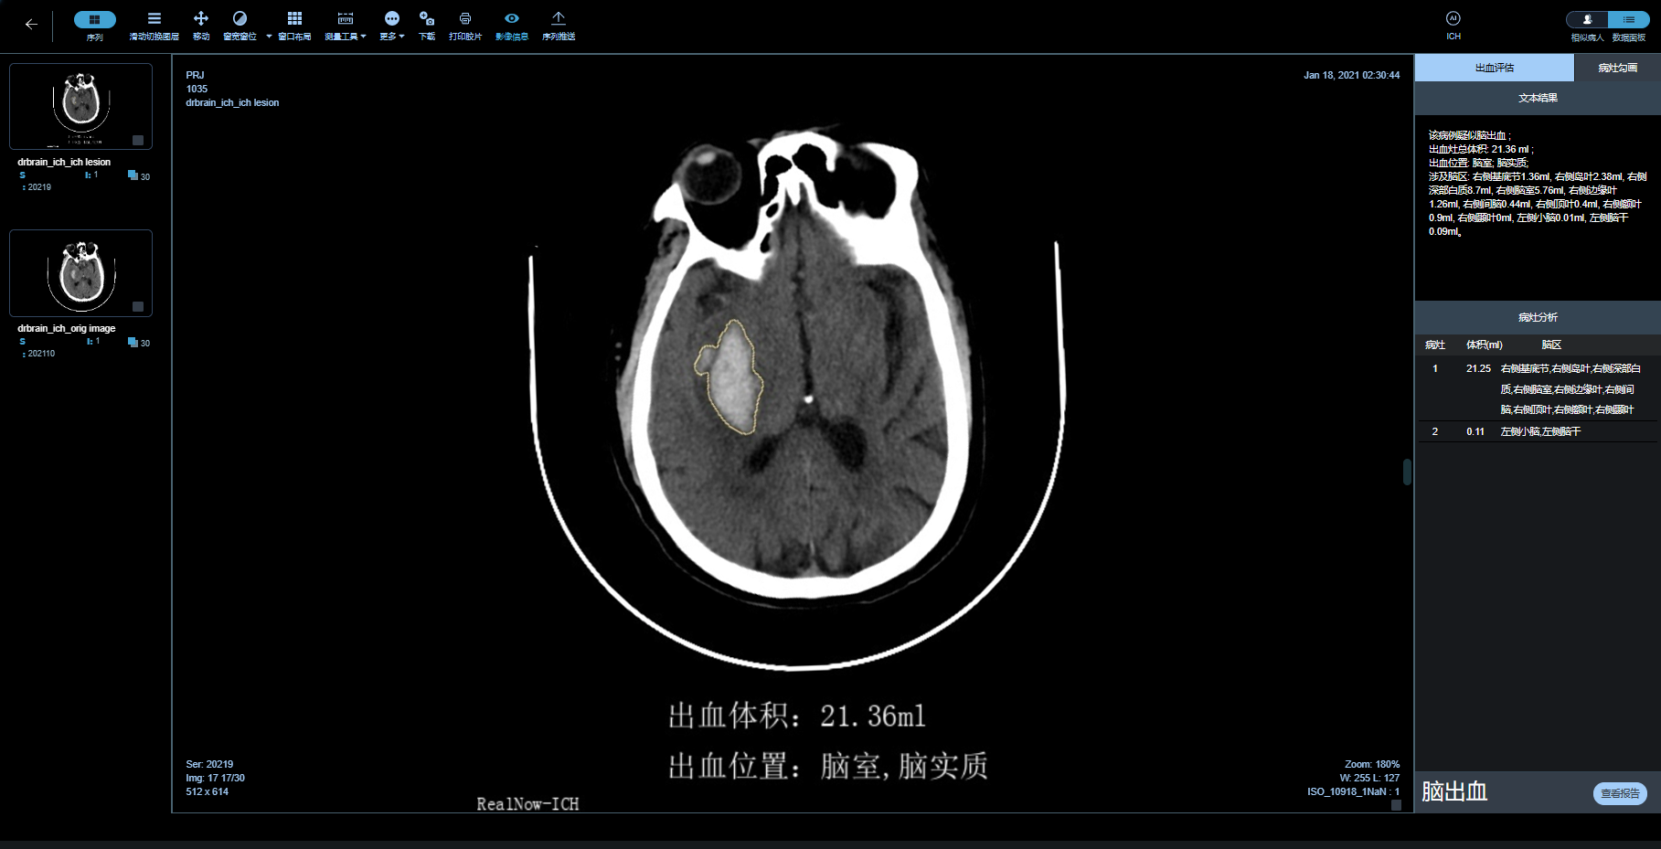Toggle the 序列 series panel button
This screenshot has height=849, width=1661.
pyautogui.click(x=94, y=19)
